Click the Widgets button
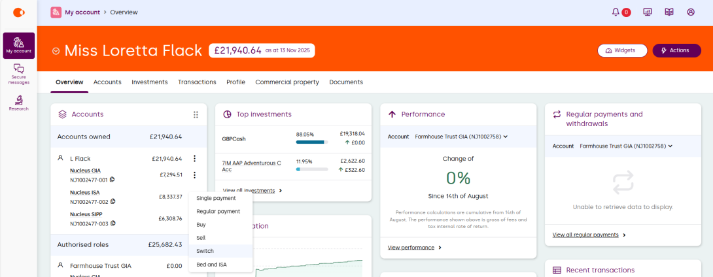The height and width of the screenshot is (277, 713). [x=621, y=50]
